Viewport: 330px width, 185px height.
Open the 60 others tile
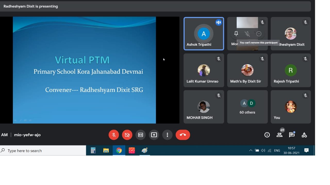(x=247, y=107)
